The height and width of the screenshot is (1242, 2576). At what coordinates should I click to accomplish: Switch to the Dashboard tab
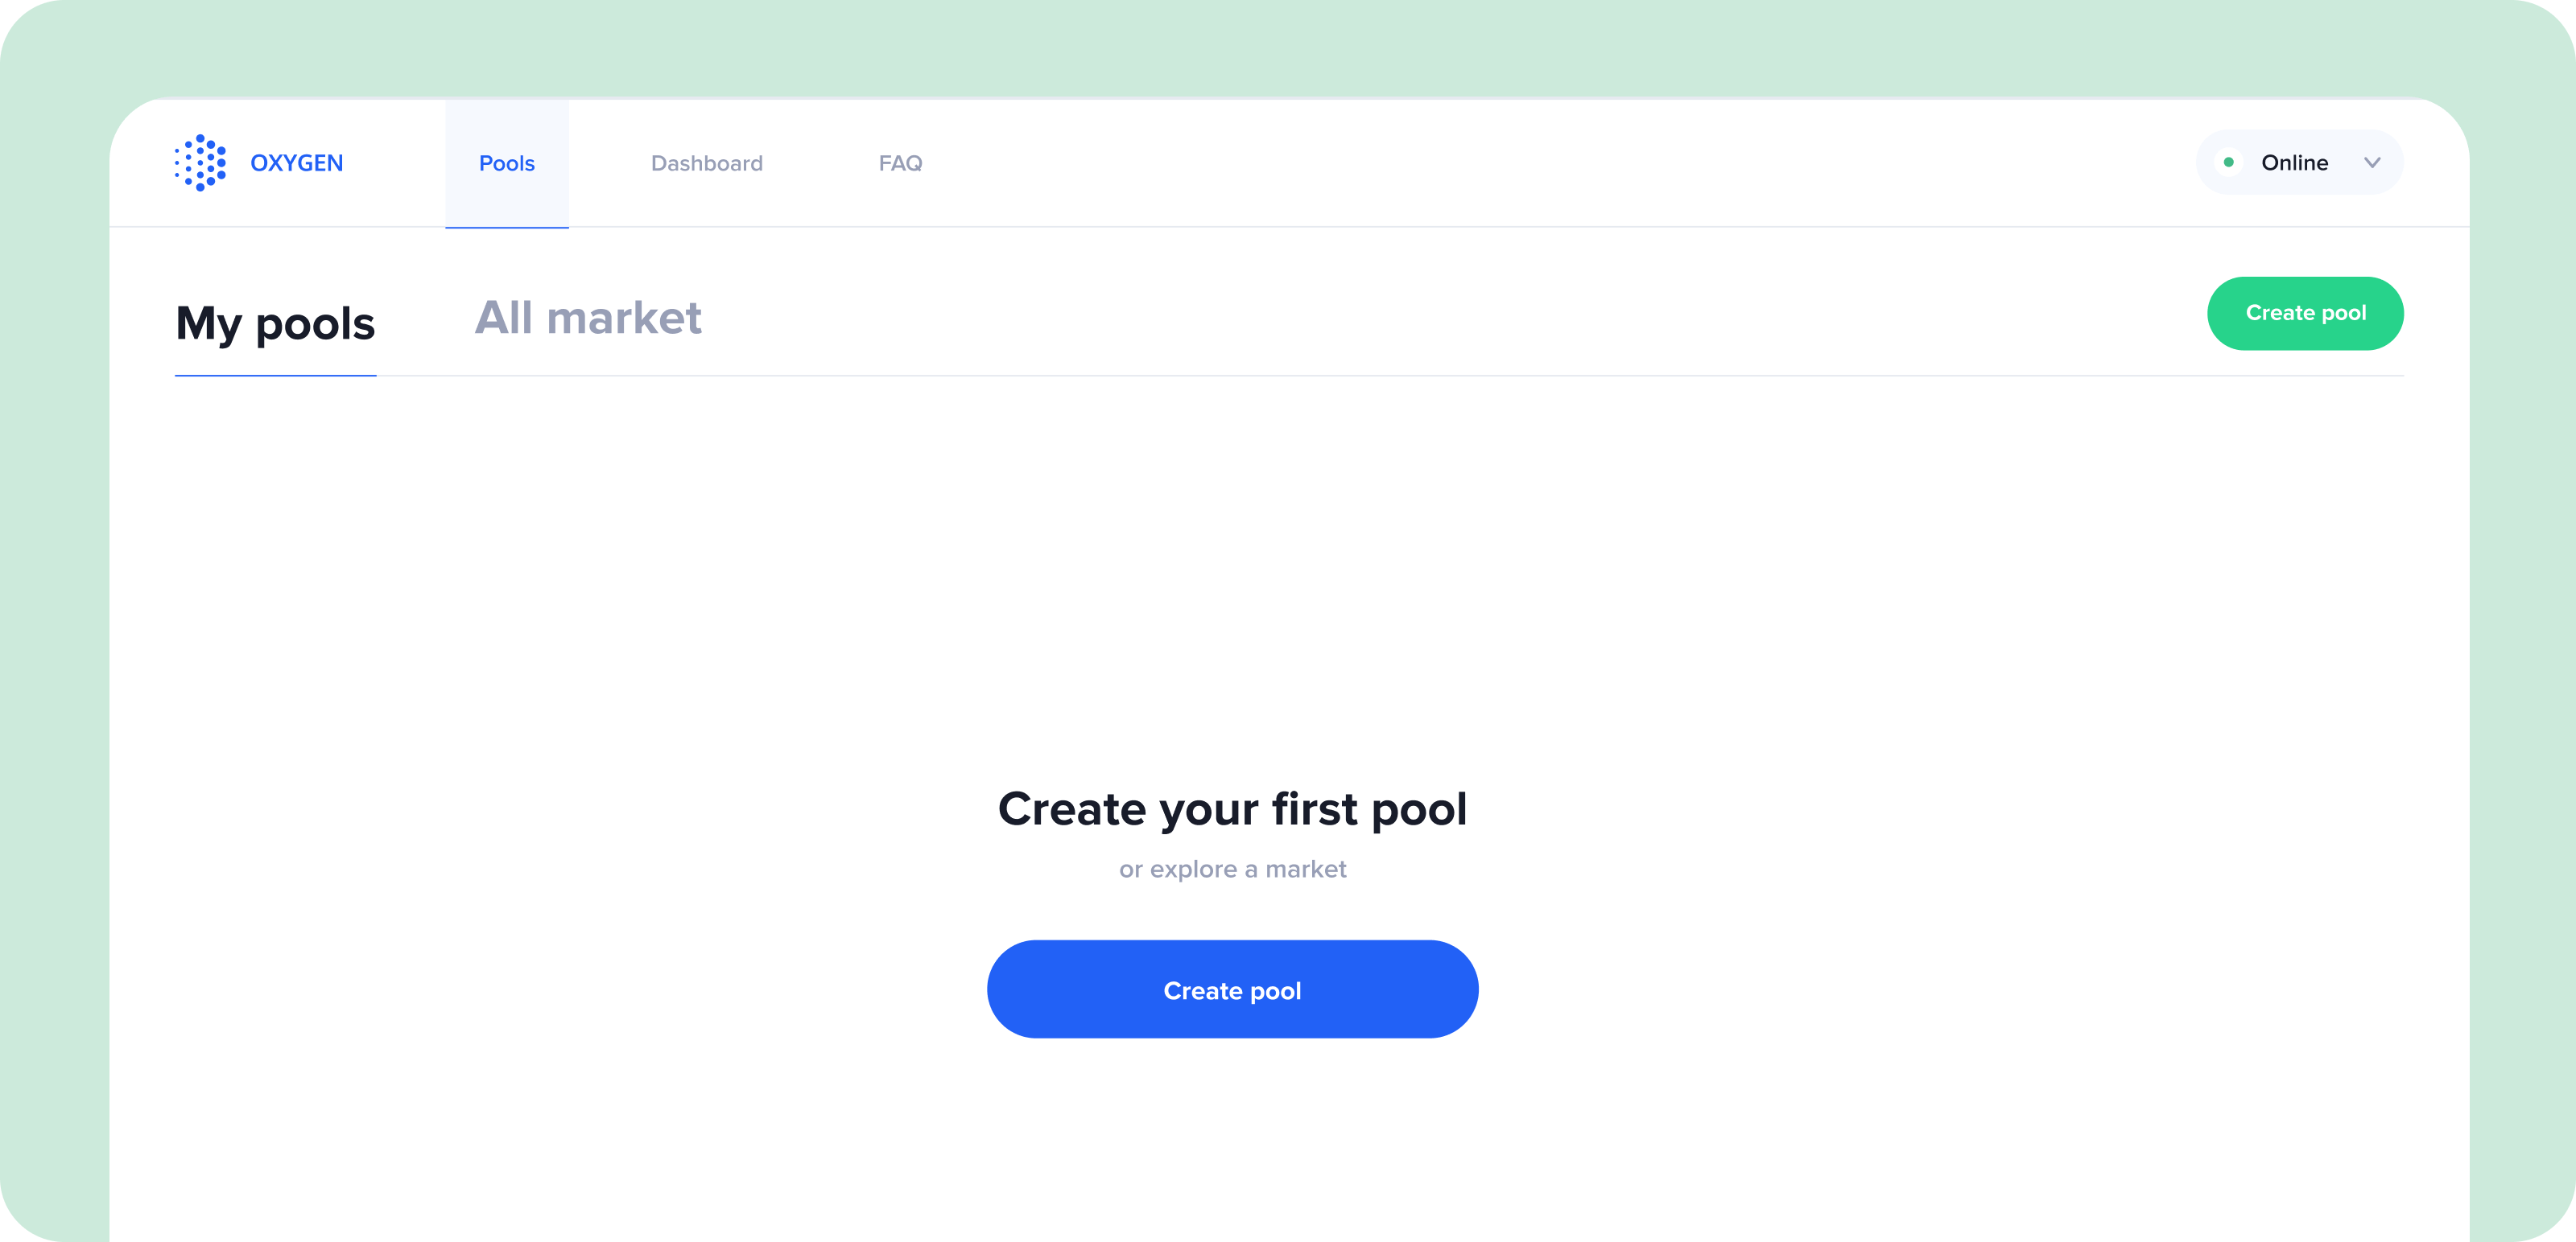(706, 162)
